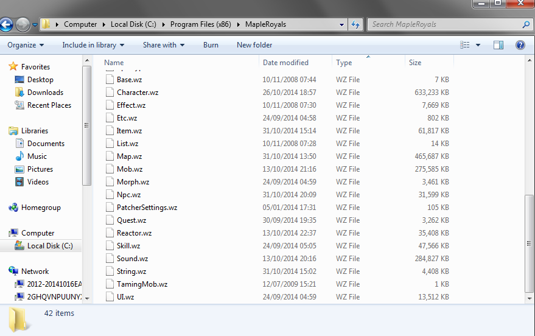Select Program Files (x86) in breadcrumb
Screen dimensions: 535x336
click(x=201, y=24)
